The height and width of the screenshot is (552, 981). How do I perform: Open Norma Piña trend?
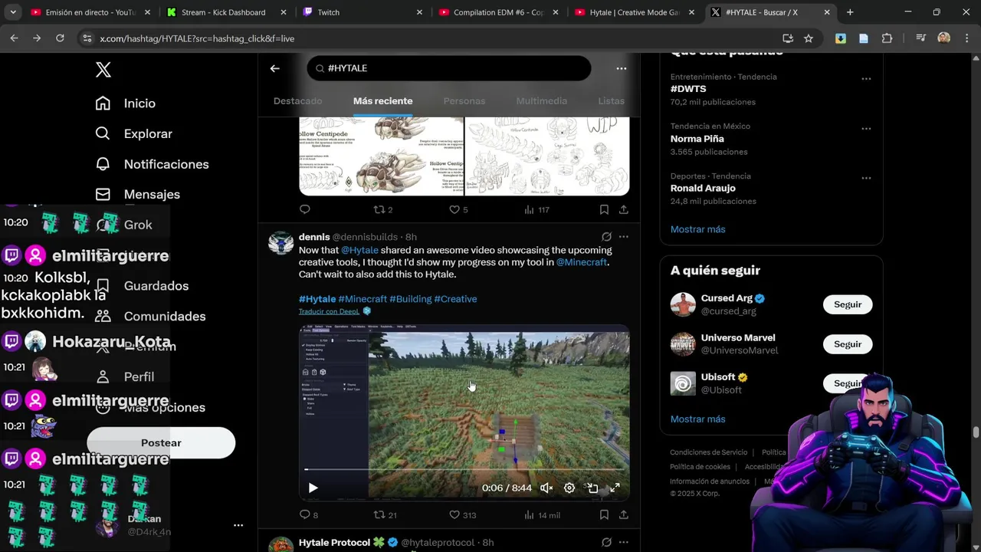(697, 139)
